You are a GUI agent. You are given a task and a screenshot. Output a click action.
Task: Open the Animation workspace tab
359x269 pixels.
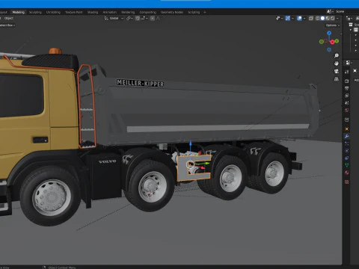[110, 12]
